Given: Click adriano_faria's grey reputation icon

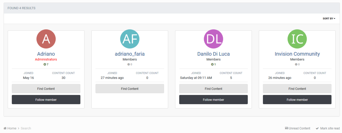Looking at the screenshot, I should [x=129, y=64].
